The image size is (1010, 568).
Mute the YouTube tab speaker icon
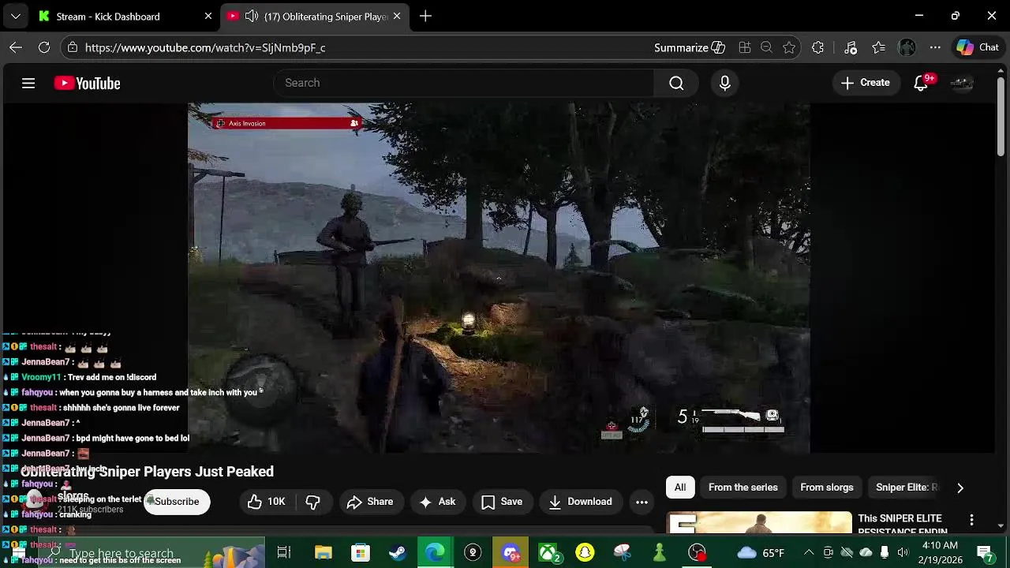tap(251, 16)
